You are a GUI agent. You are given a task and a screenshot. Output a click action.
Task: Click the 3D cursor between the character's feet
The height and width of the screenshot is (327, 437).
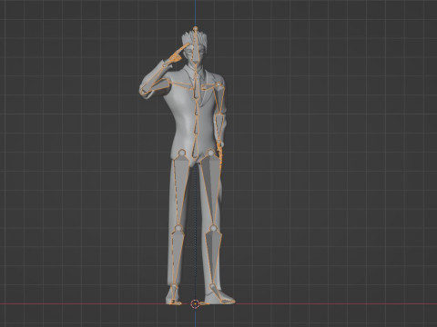click(x=195, y=303)
